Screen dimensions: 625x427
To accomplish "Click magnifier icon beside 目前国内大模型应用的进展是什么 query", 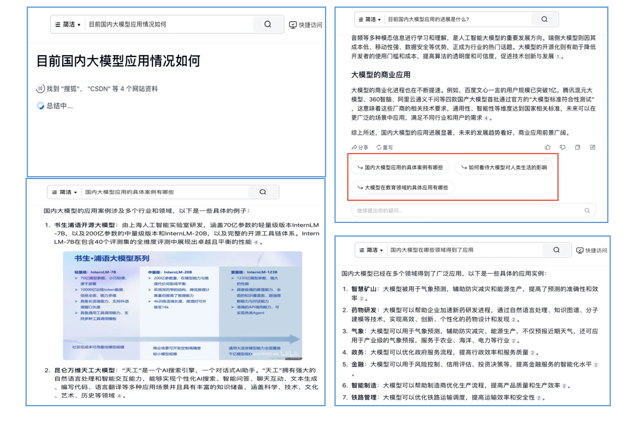I will (544, 19).
